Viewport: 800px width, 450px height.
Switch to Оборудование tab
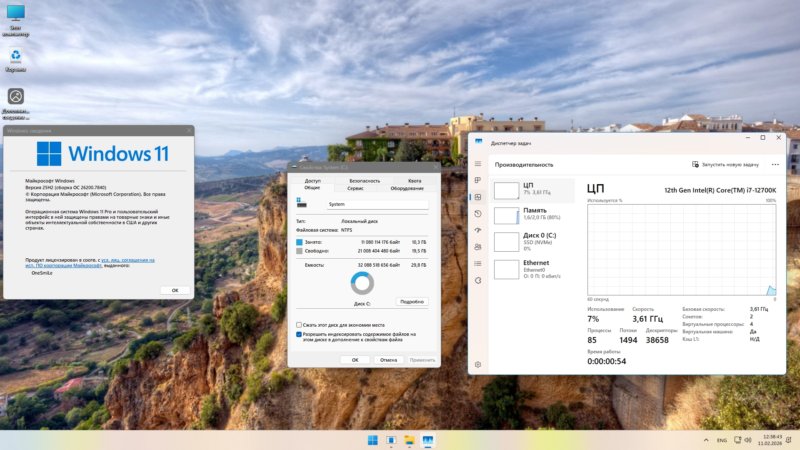click(407, 188)
